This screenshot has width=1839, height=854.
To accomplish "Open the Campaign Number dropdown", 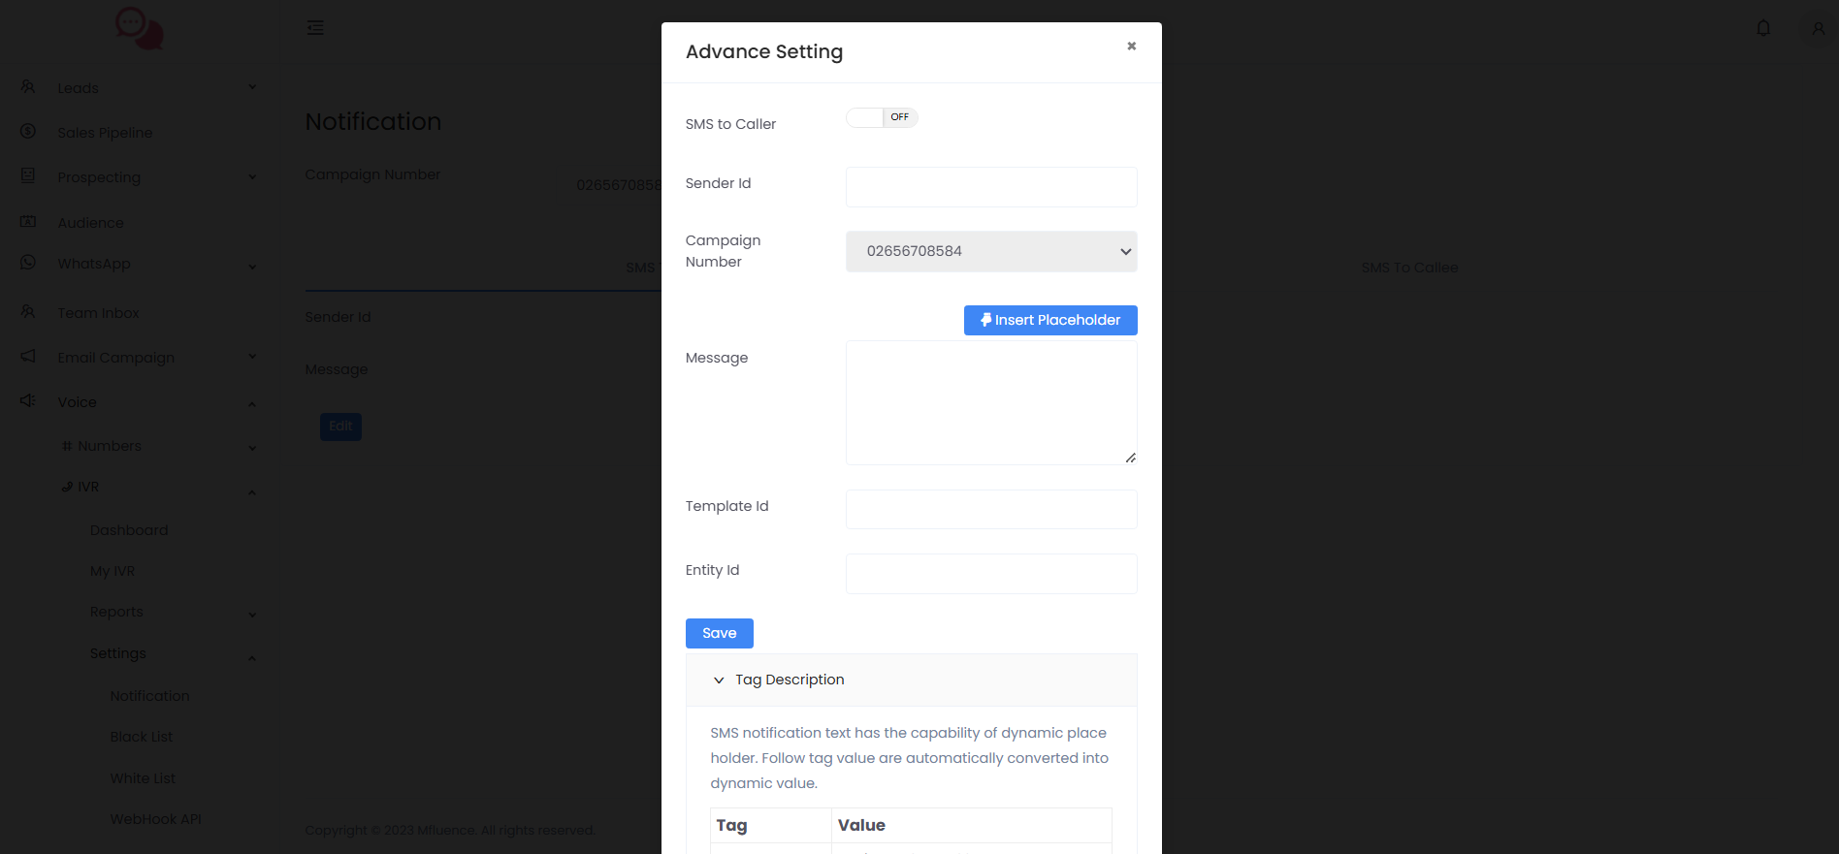I will point(990,251).
